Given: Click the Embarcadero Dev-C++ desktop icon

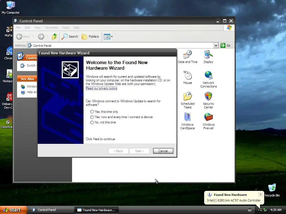Looking at the screenshot, I should pyautogui.click(x=8, y=101).
